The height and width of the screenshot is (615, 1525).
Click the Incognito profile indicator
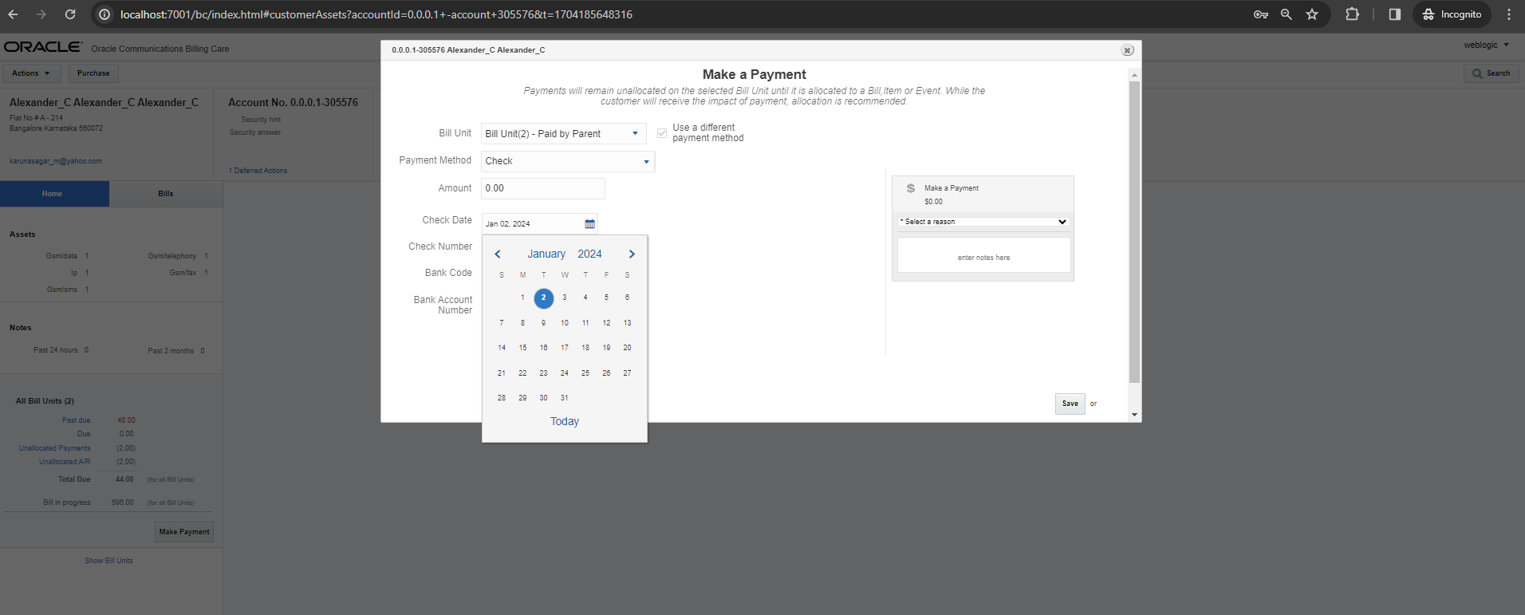tap(1452, 14)
